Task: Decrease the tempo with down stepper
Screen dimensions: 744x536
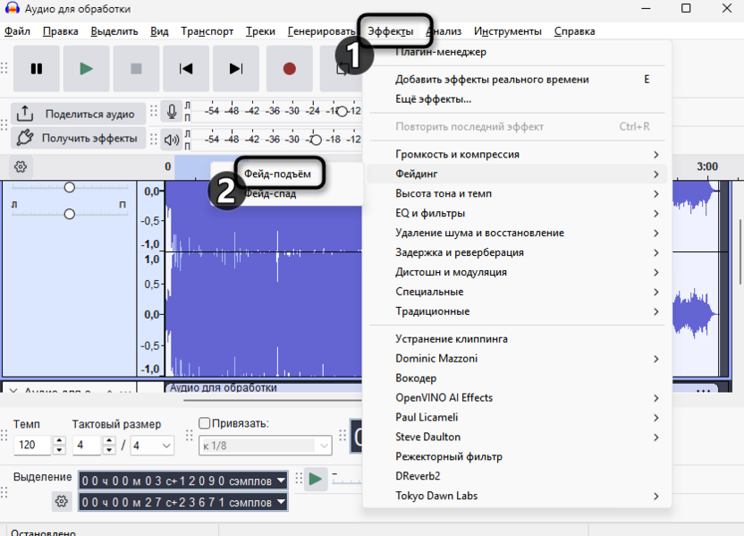Action: click(x=59, y=450)
